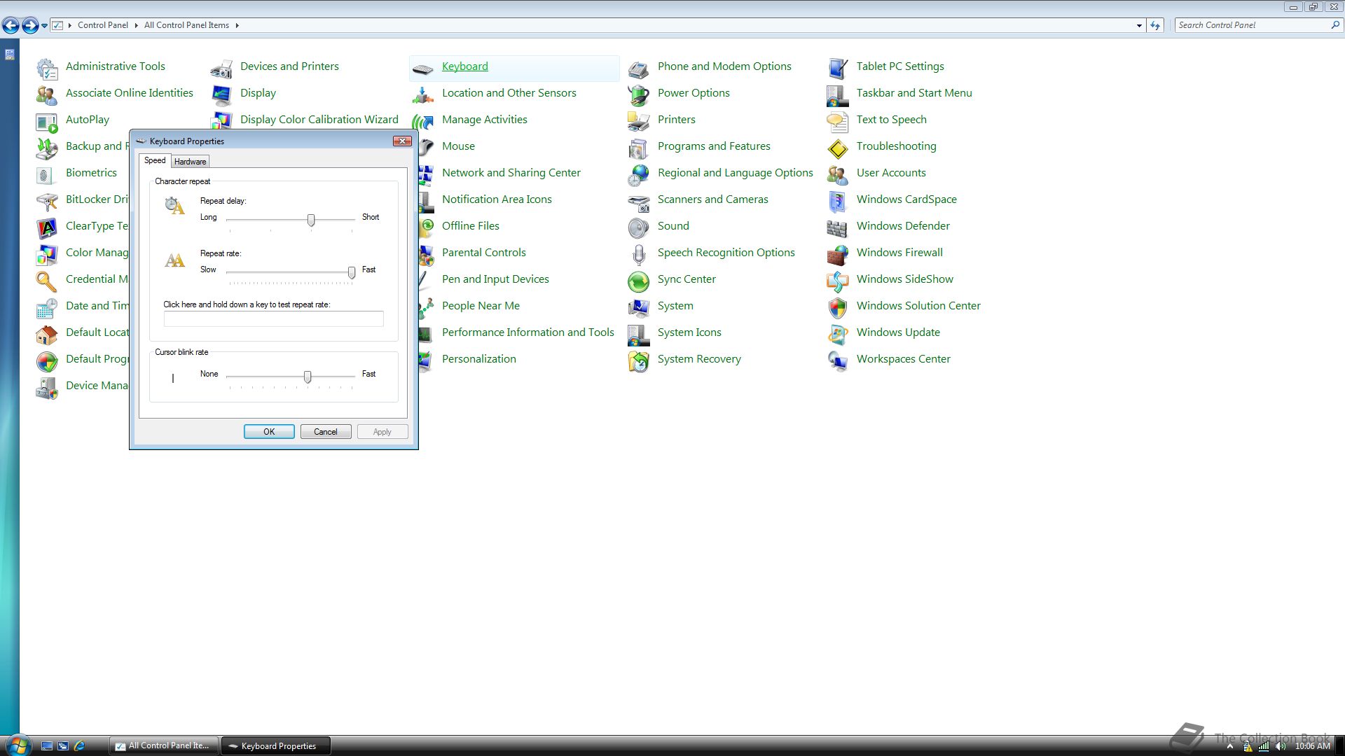1345x756 pixels.
Task: Expand the Control Panel breadcrumb arrow
Action: 136,25
